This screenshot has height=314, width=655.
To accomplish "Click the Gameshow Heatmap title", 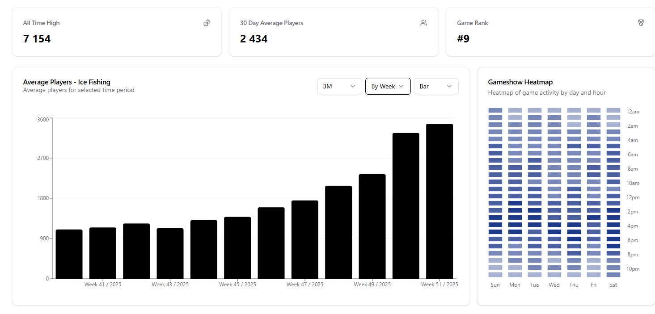I will point(520,82).
